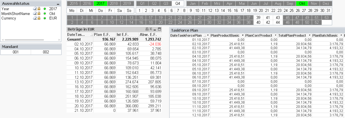Select the month Jan
The image size is (345, 118).
pos(193,3)
